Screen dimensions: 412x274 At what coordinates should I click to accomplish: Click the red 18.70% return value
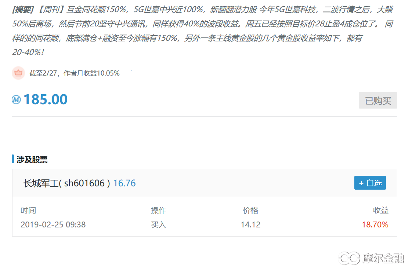click(375, 224)
